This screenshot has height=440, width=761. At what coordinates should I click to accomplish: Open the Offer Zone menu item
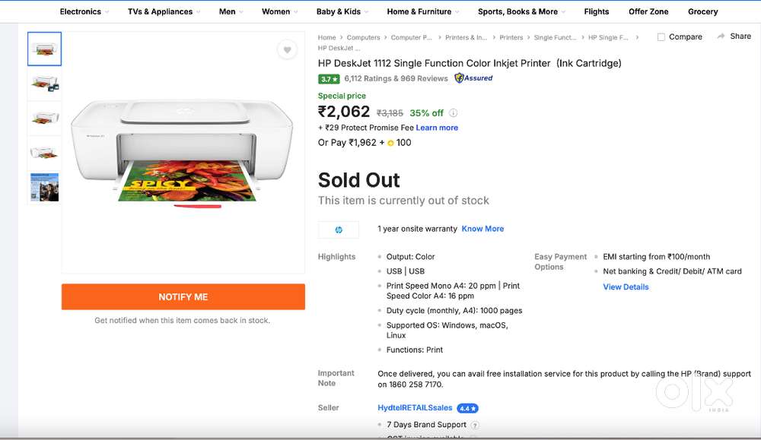click(648, 11)
